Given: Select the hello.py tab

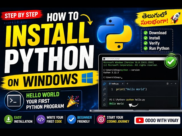Looking at the screenshot, I should click(116, 84).
